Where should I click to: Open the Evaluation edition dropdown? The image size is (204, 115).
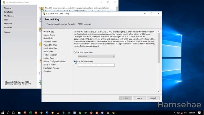[96, 57]
